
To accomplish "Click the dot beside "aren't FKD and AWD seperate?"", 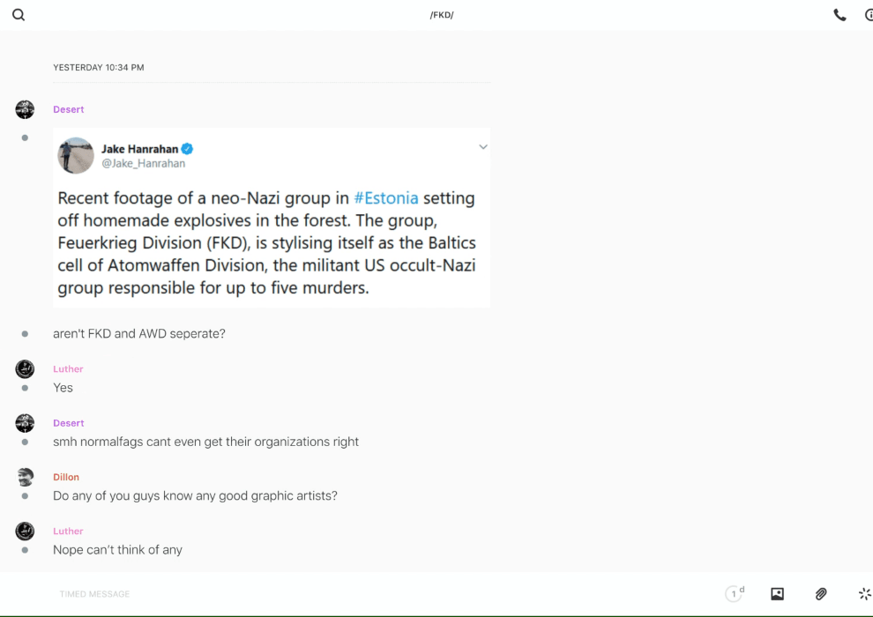I will point(25,334).
